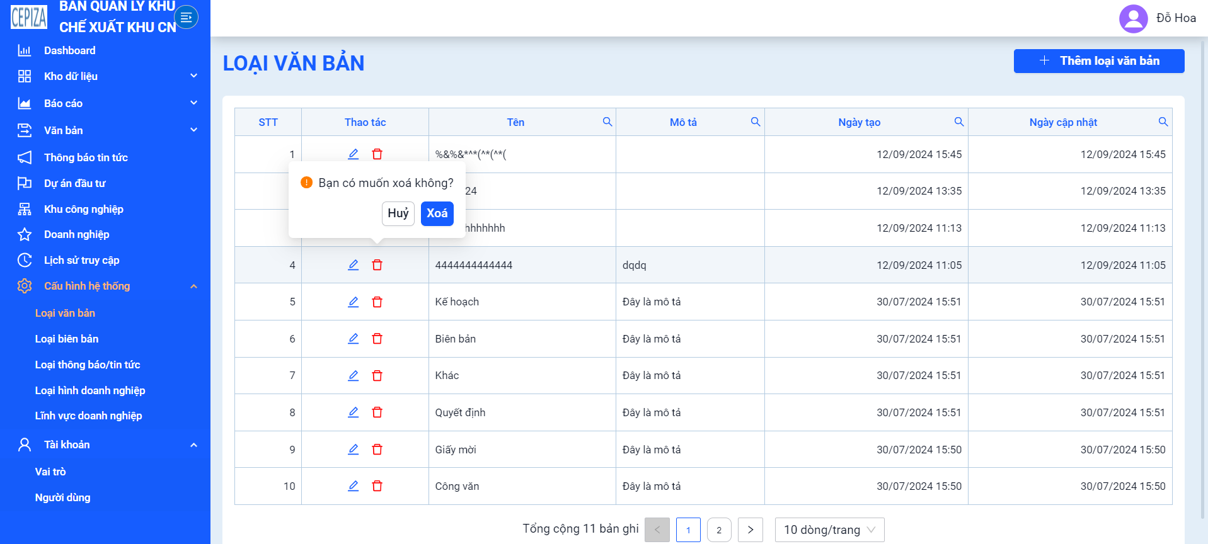Select page 1 in pagination
This screenshot has height=544, width=1208.
(x=688, y=530)
